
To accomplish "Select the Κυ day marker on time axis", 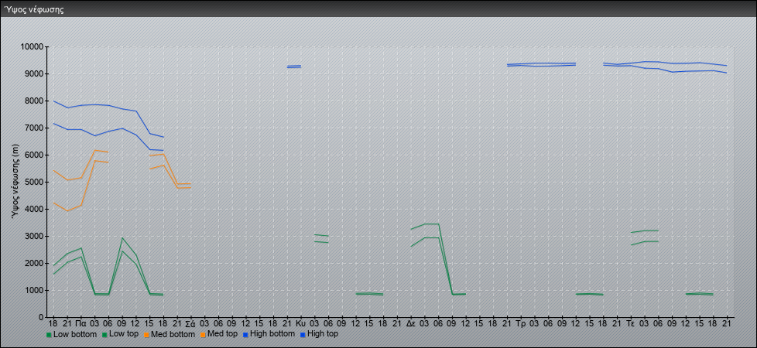I will click(300, 322).
